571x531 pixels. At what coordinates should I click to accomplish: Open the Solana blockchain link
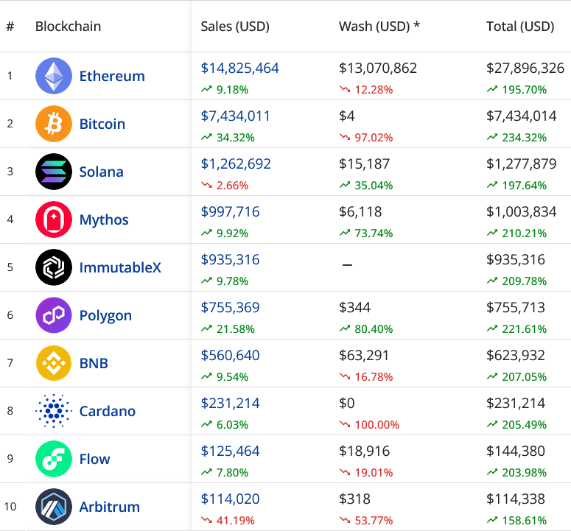101,172
